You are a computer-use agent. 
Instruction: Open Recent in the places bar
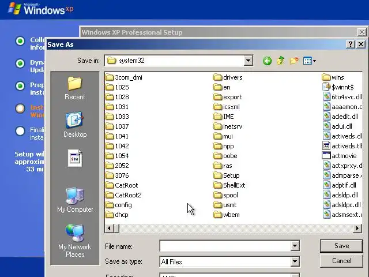pyautogui.click(x=75, y=88)
